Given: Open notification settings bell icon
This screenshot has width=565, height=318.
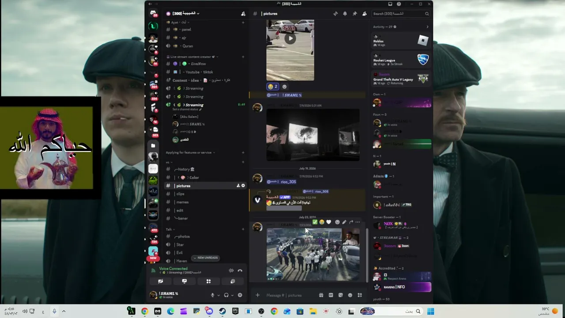Looking at the screenshot, I should coord(345,14).
